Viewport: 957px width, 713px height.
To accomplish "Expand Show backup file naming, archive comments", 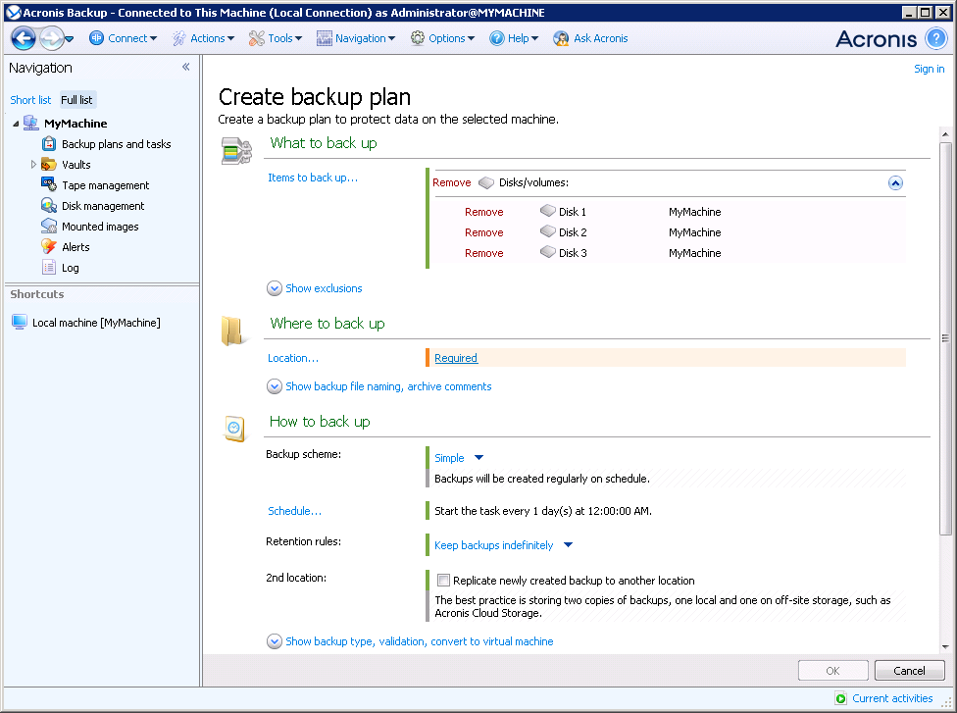I will click(379, 386).
